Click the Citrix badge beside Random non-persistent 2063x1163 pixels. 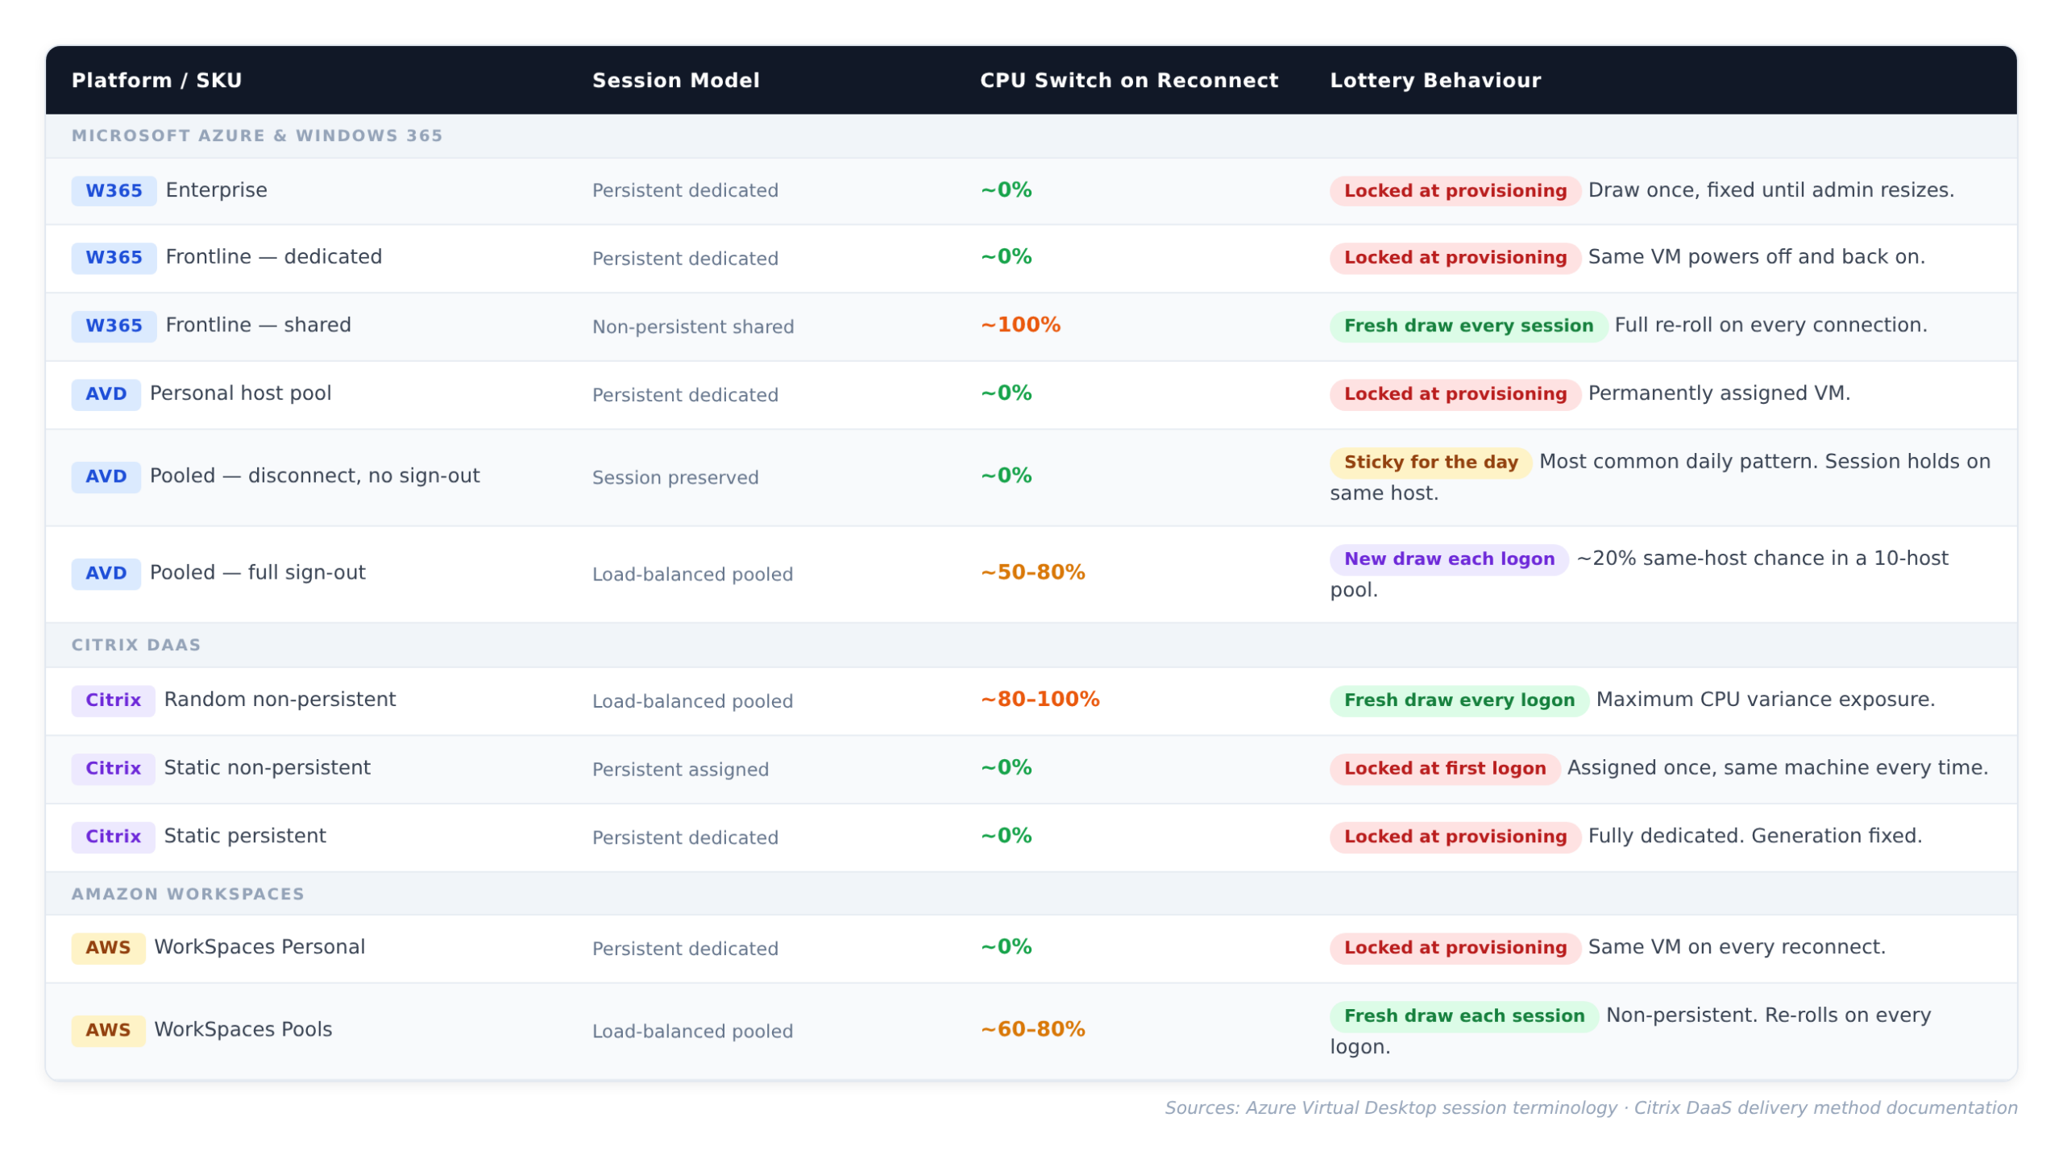113,700
